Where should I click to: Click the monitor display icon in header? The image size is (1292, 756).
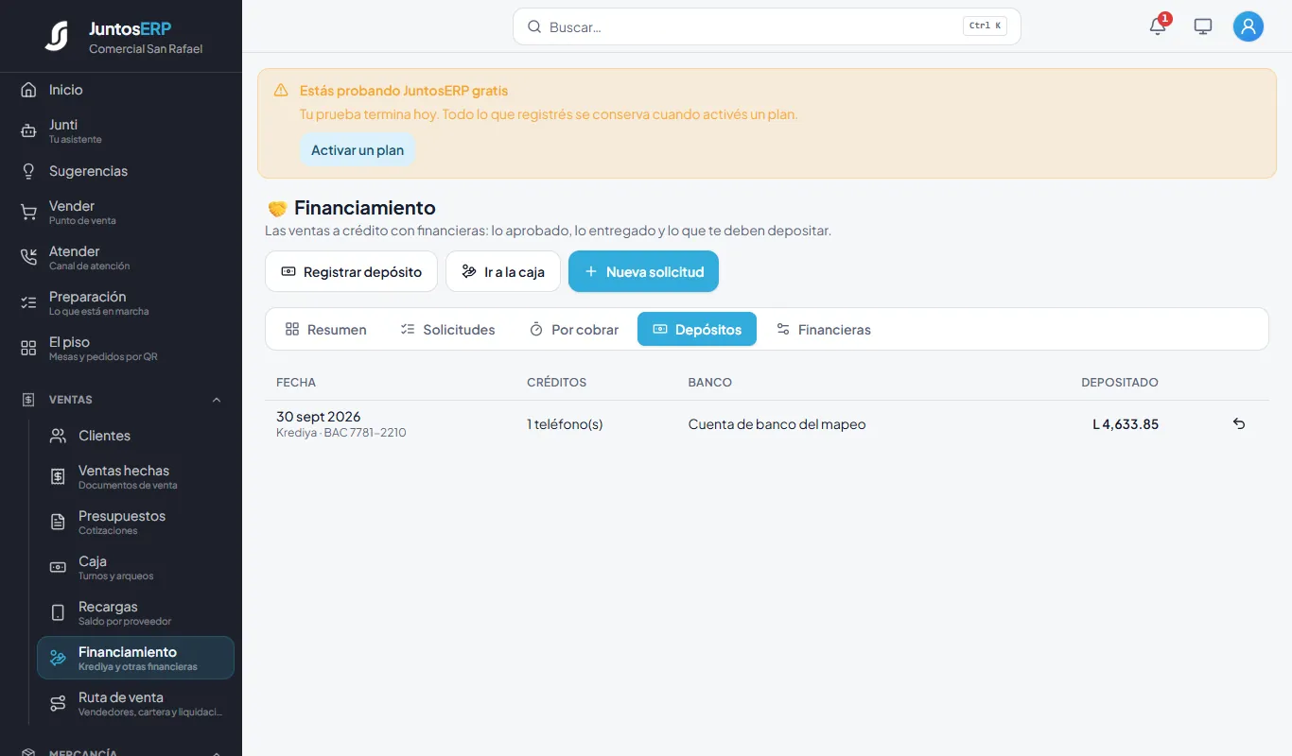pos(1203,26)
